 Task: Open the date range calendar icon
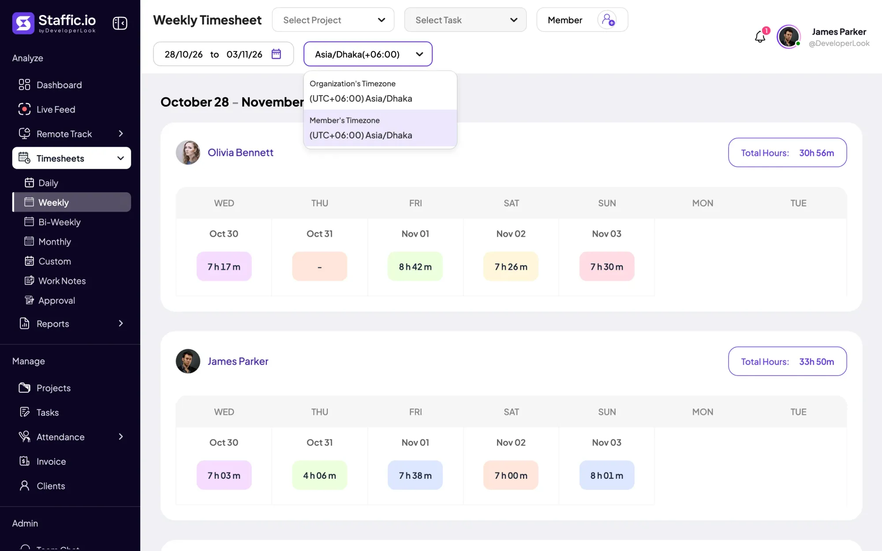(276, 54)
